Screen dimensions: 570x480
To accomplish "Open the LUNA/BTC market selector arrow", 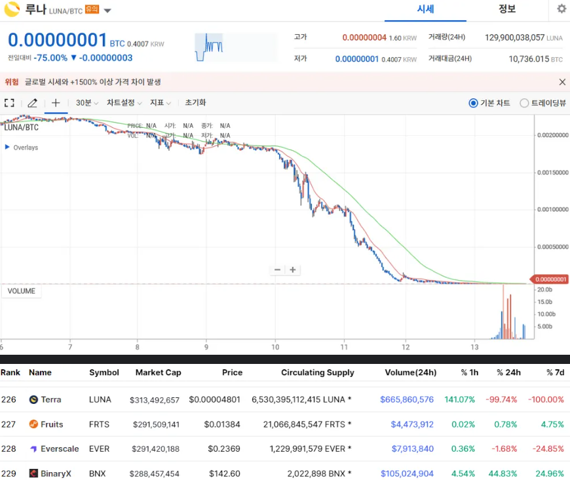I will click(x=107, y=11).
